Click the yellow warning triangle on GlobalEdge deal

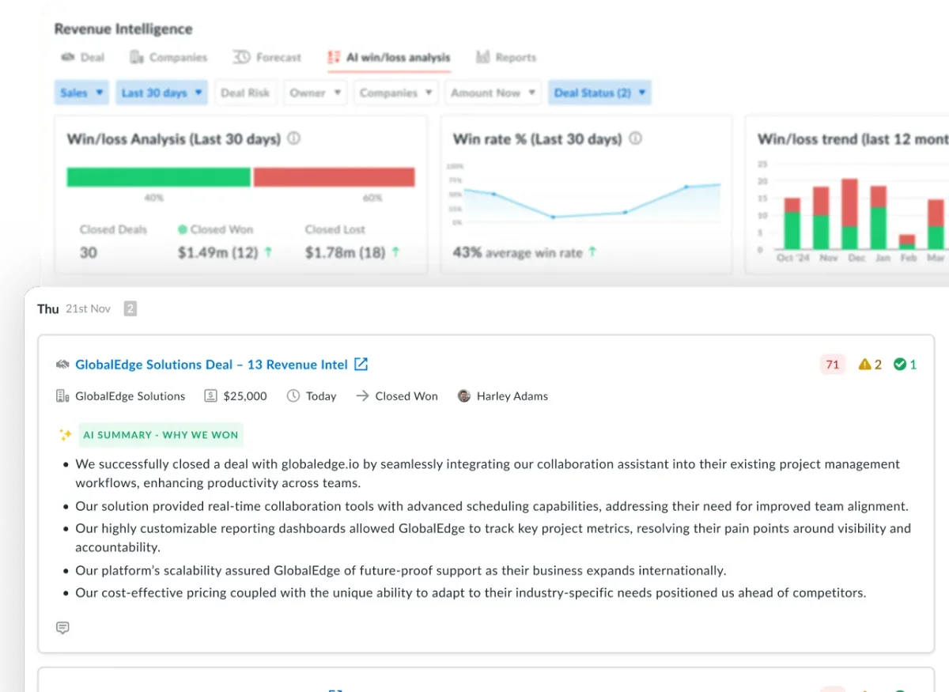click(864, 365)
